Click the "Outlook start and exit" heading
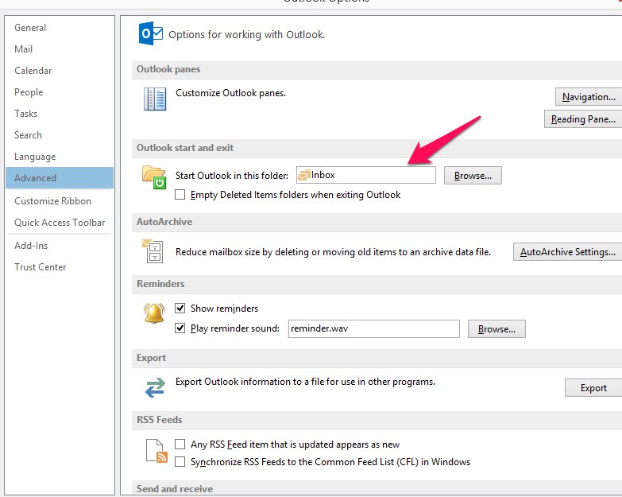Screen dimensions: 622x497 click(x=185, y=148)
